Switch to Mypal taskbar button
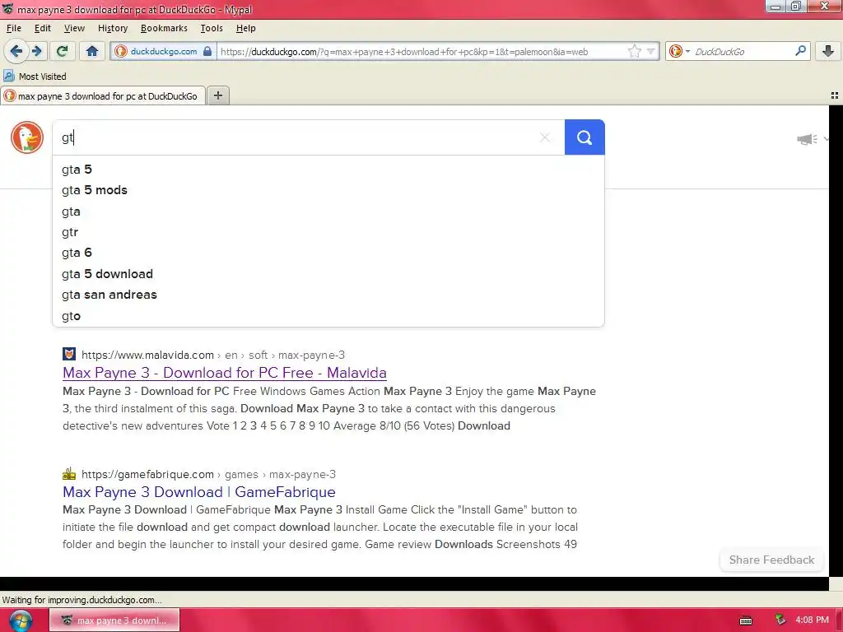 [x=114, y=620]
